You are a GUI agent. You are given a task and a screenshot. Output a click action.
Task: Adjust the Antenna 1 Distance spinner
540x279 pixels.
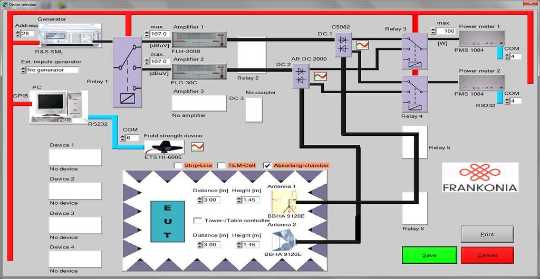pos(200,200)
